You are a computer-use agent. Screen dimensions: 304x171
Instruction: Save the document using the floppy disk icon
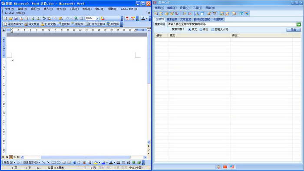[x=16, y=18]
